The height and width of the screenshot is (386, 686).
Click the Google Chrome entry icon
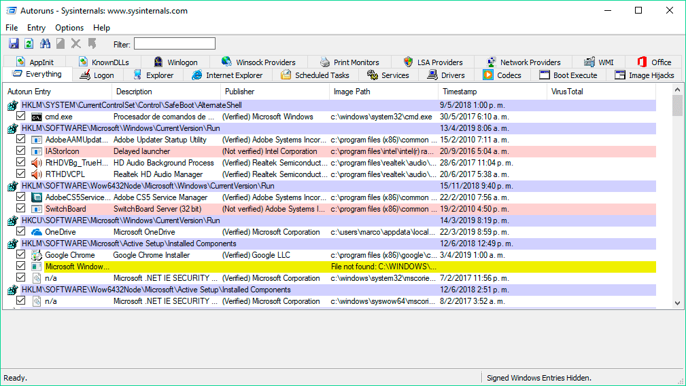(x=37, y=255)
